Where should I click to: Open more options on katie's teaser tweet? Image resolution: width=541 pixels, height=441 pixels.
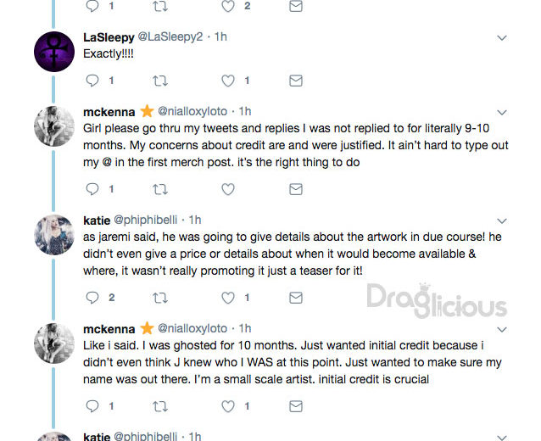coord(502,220)
